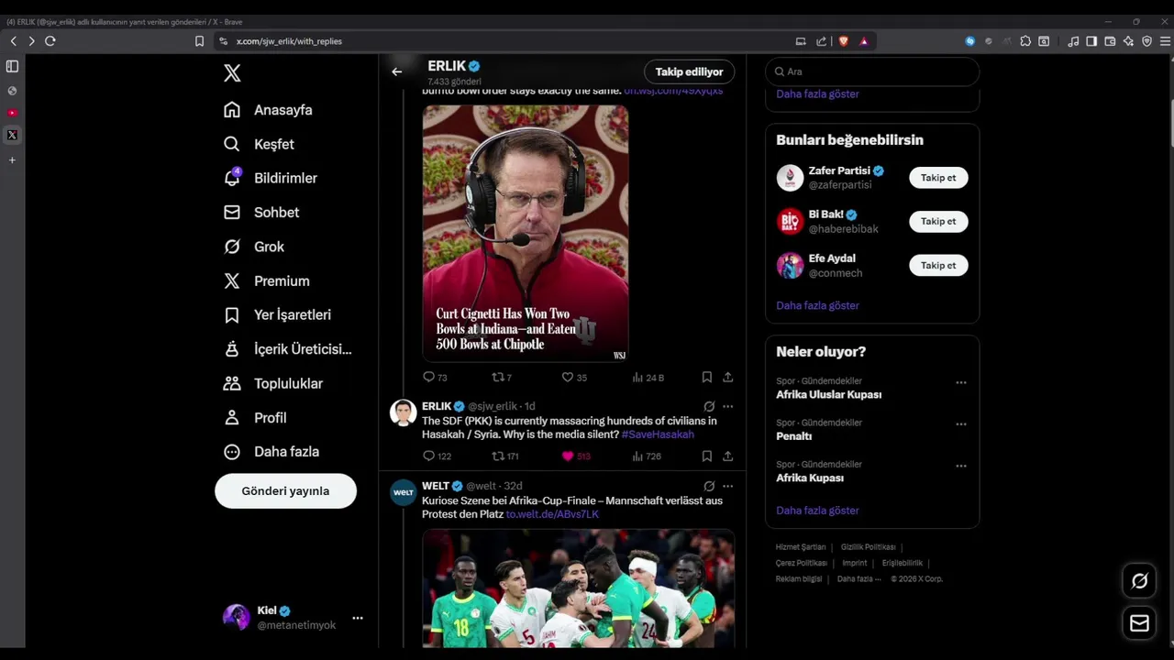
Task: View analytics of SDF Hasakah post
Action: pos(647,456)
